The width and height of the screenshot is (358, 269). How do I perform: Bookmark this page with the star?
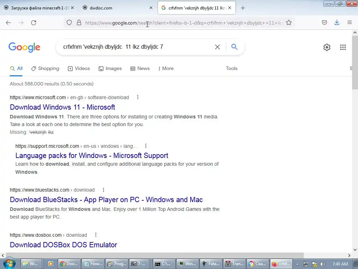288,22
